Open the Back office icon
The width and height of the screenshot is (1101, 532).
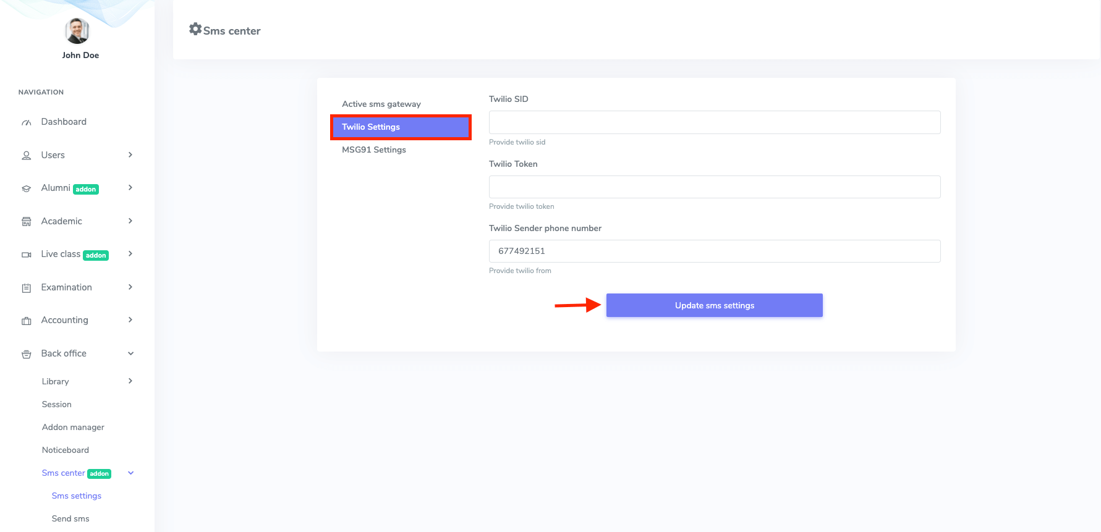click(x=26, y=353)
